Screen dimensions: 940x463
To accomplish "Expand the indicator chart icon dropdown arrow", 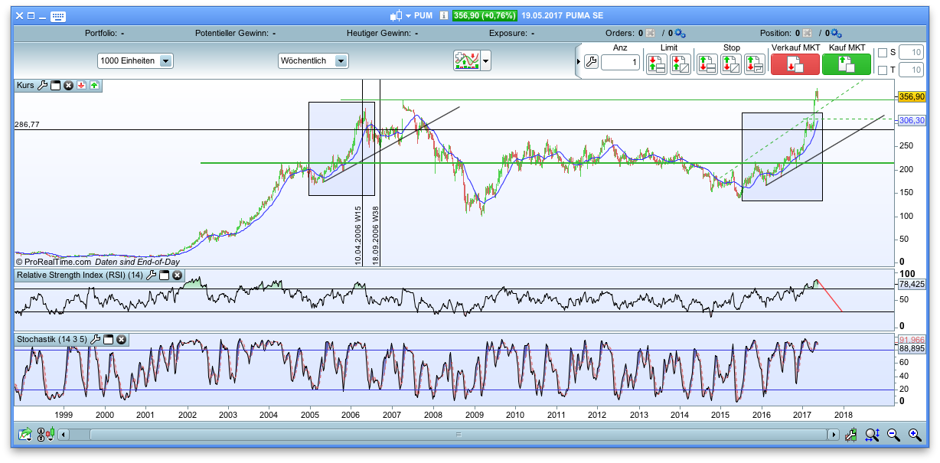I will coord(485,60).
